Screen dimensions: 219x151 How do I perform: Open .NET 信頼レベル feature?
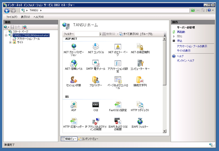click(73, 65)
